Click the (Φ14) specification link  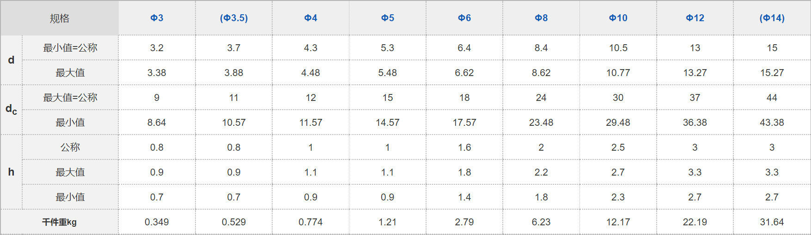click(x=772, y=18)
